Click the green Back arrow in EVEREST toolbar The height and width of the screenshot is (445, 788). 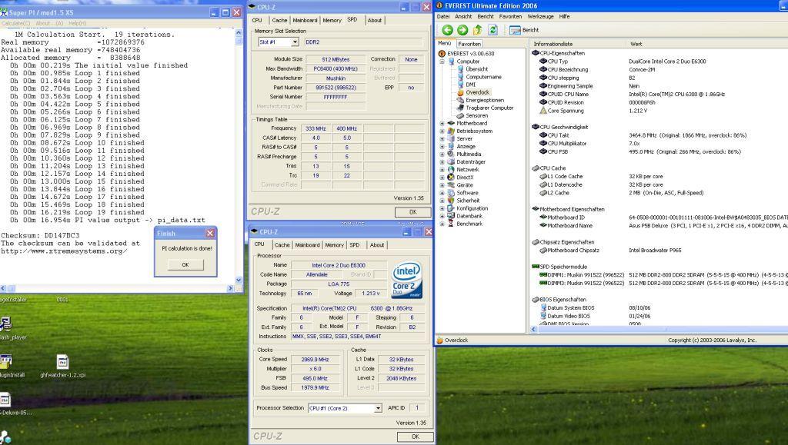click(447, 30)
